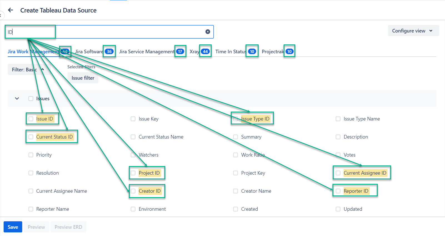The image size is (445, 236).
Task: Click the back arrow icon
Action: click(11, 10)
